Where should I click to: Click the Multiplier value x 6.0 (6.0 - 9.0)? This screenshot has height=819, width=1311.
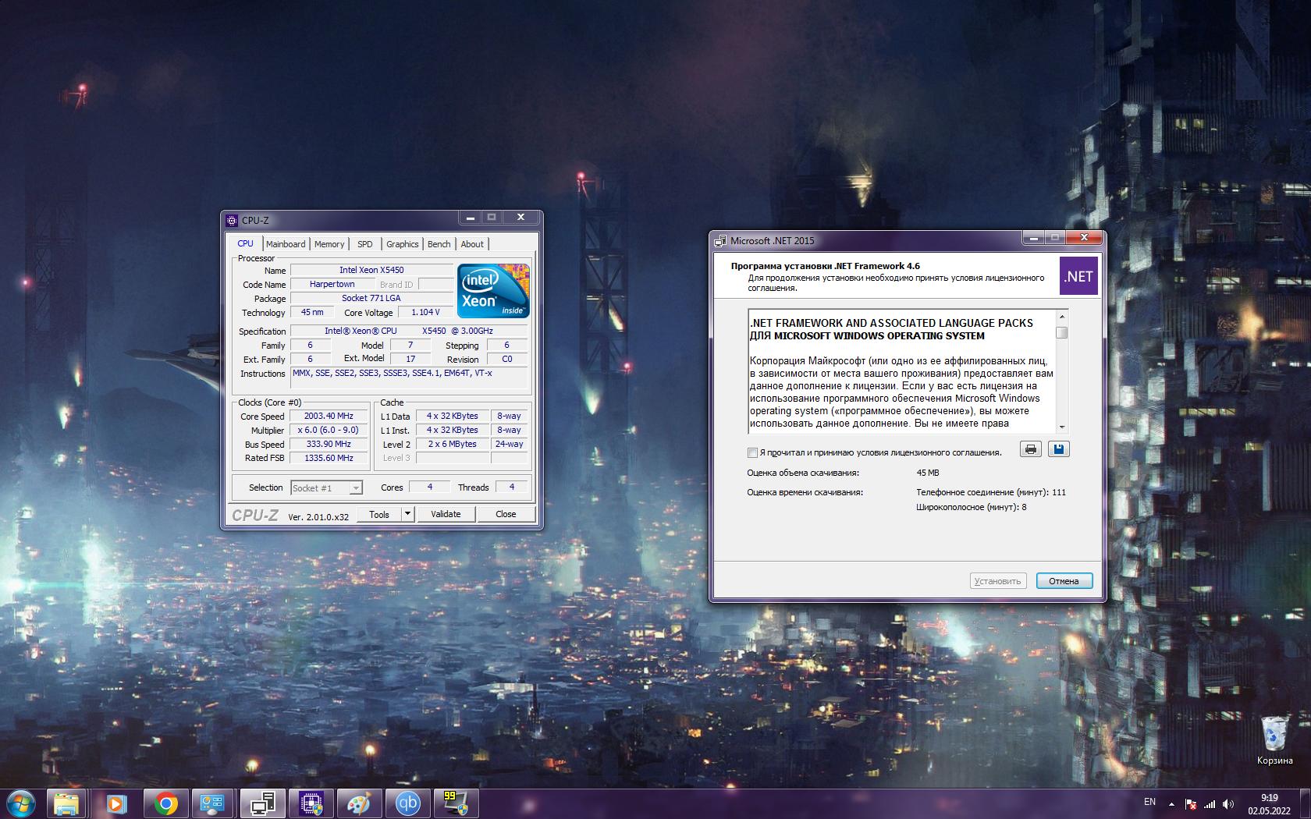click(329, 430)
